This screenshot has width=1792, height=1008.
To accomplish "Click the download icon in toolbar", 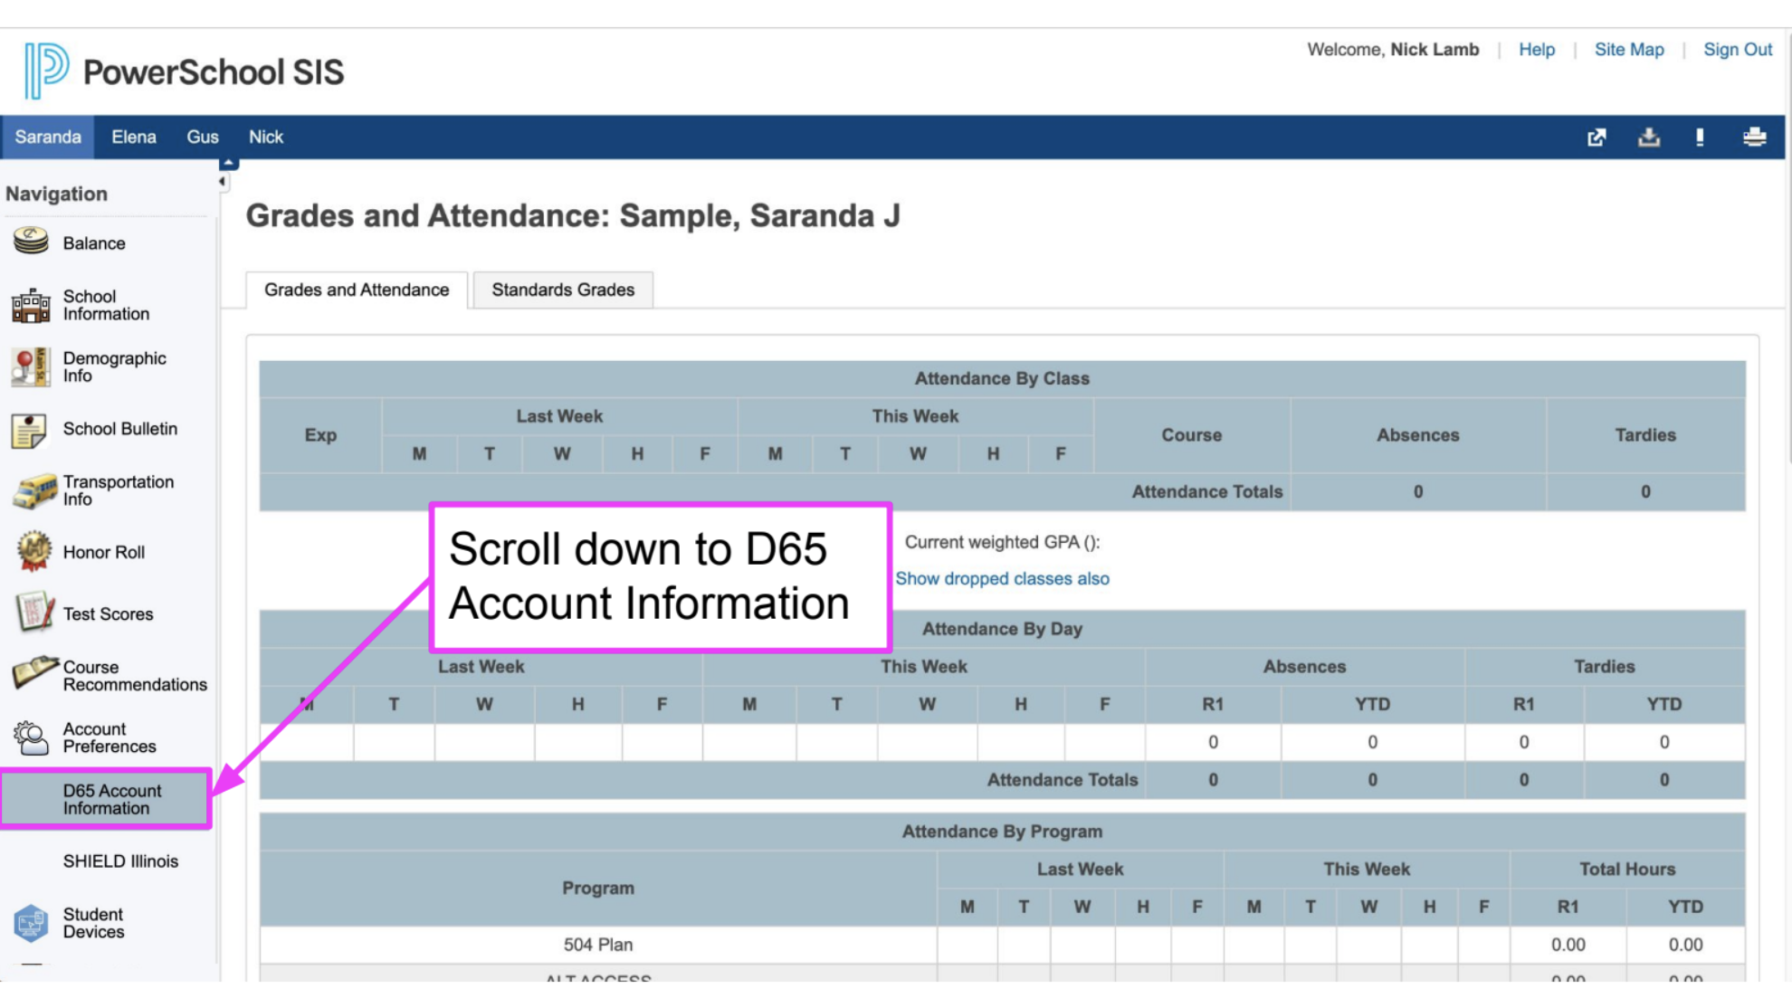I will pyautogui.click(x=1649, y=138).
